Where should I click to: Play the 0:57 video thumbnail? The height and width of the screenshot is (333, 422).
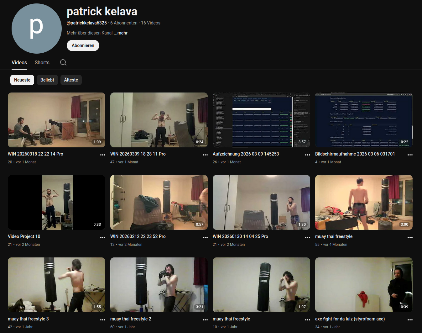[159, 202]
